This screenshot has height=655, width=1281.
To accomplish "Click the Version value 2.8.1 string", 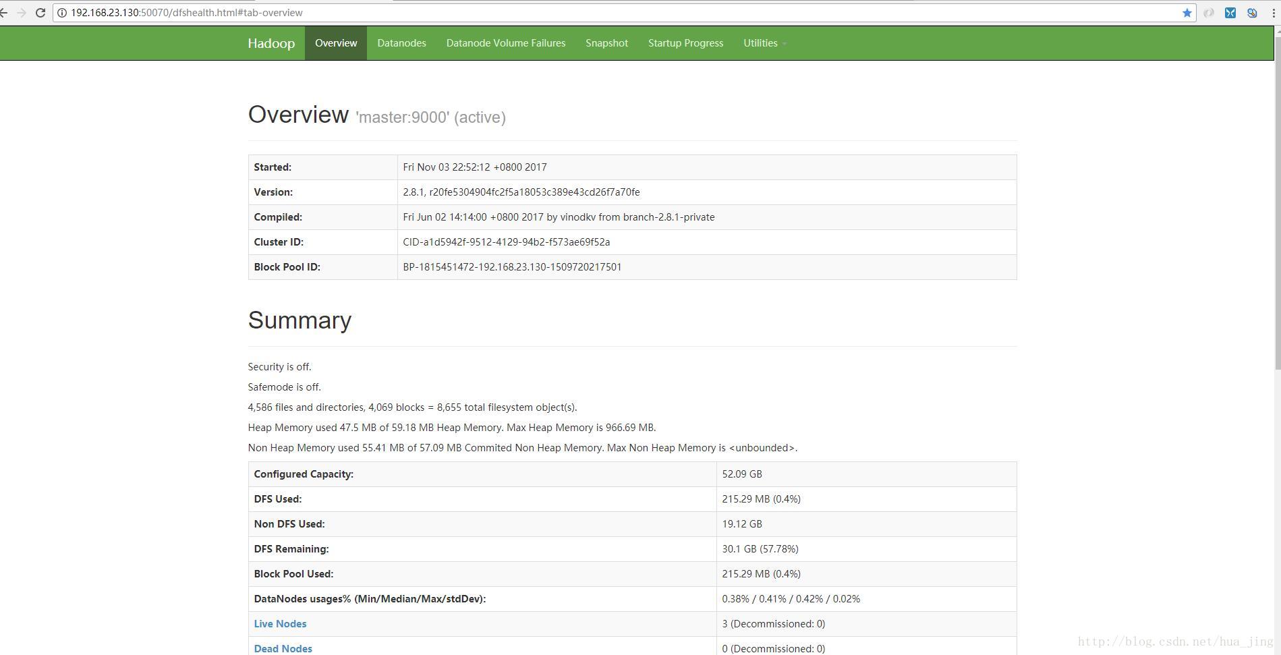I will coord(521,192).
